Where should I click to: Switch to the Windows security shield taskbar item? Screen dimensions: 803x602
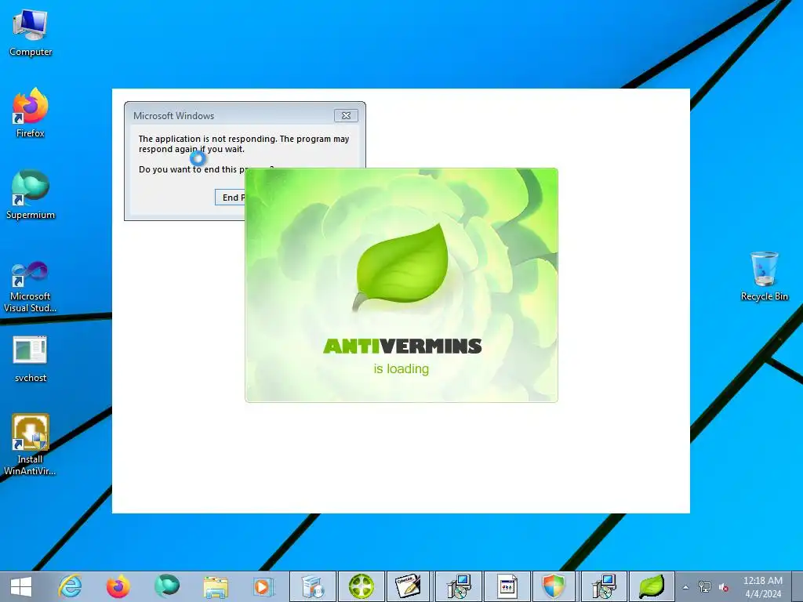pos(554,586)
